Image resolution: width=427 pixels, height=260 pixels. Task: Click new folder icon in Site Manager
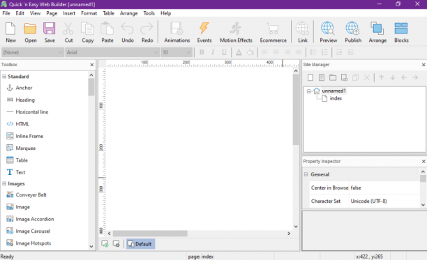[x=333, y=77]
